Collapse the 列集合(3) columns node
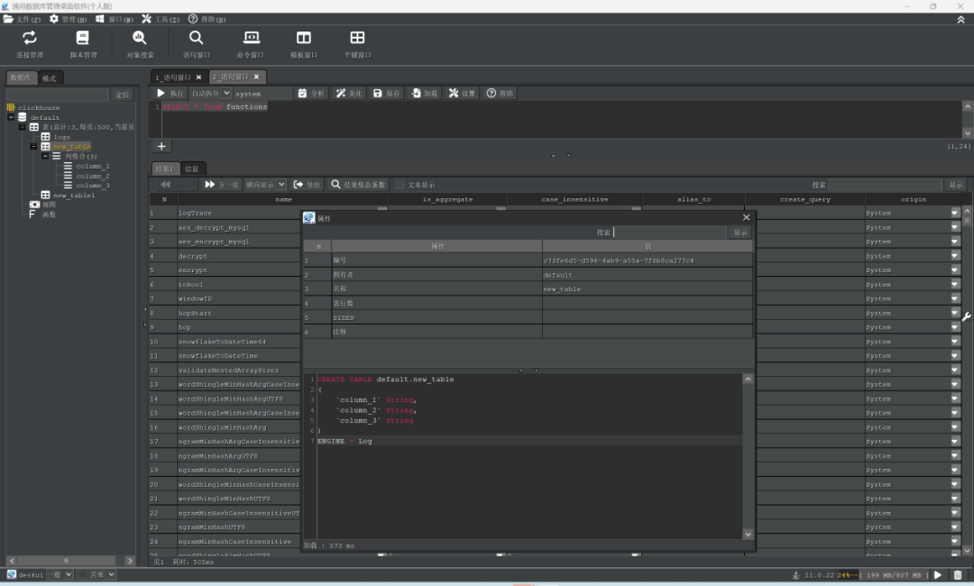Image resolution: width=974 pixels, height=586 pixels. click(x=45, y=156)
